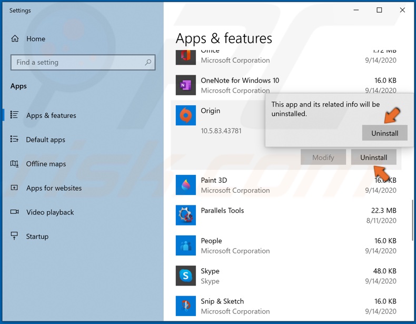This screenshot has height=324, width=416.
Task: Click Origin version 10.5.83.43781 text
Action: click(x=221, y=131)
